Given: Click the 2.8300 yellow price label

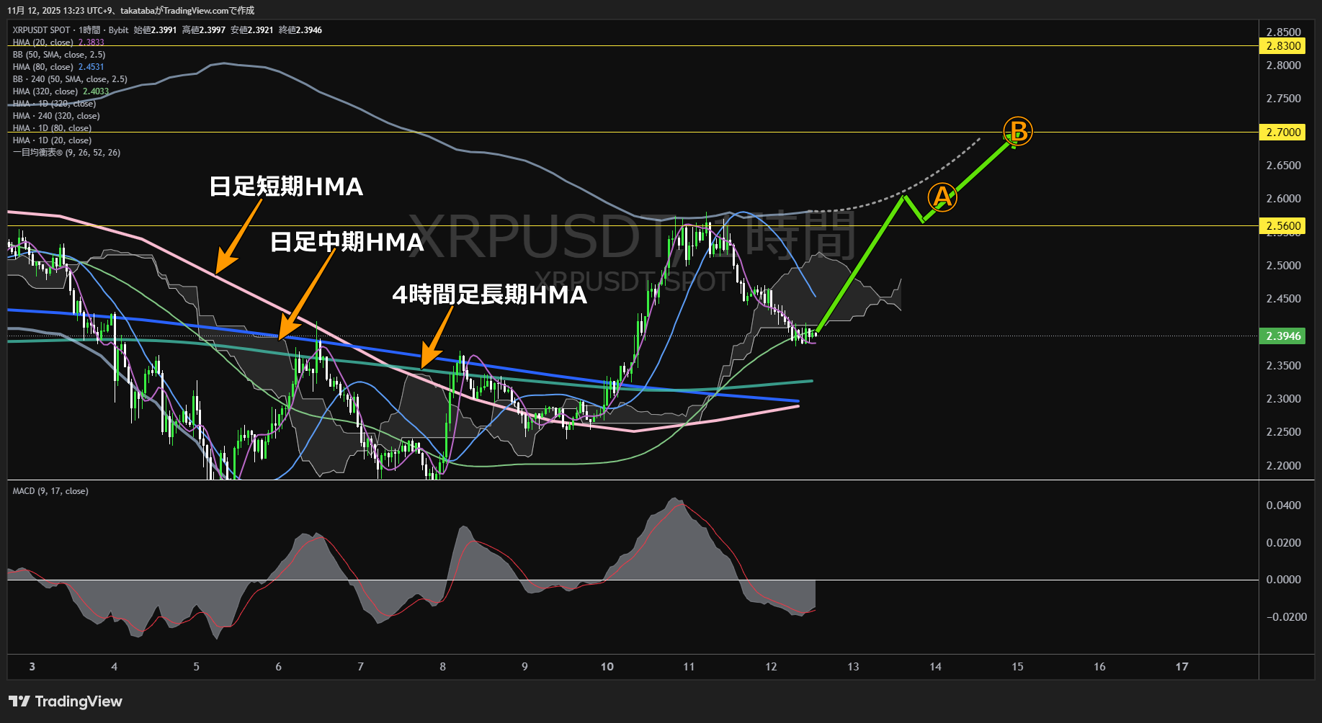Looking at the screenshot, I should click(1282, 46).
